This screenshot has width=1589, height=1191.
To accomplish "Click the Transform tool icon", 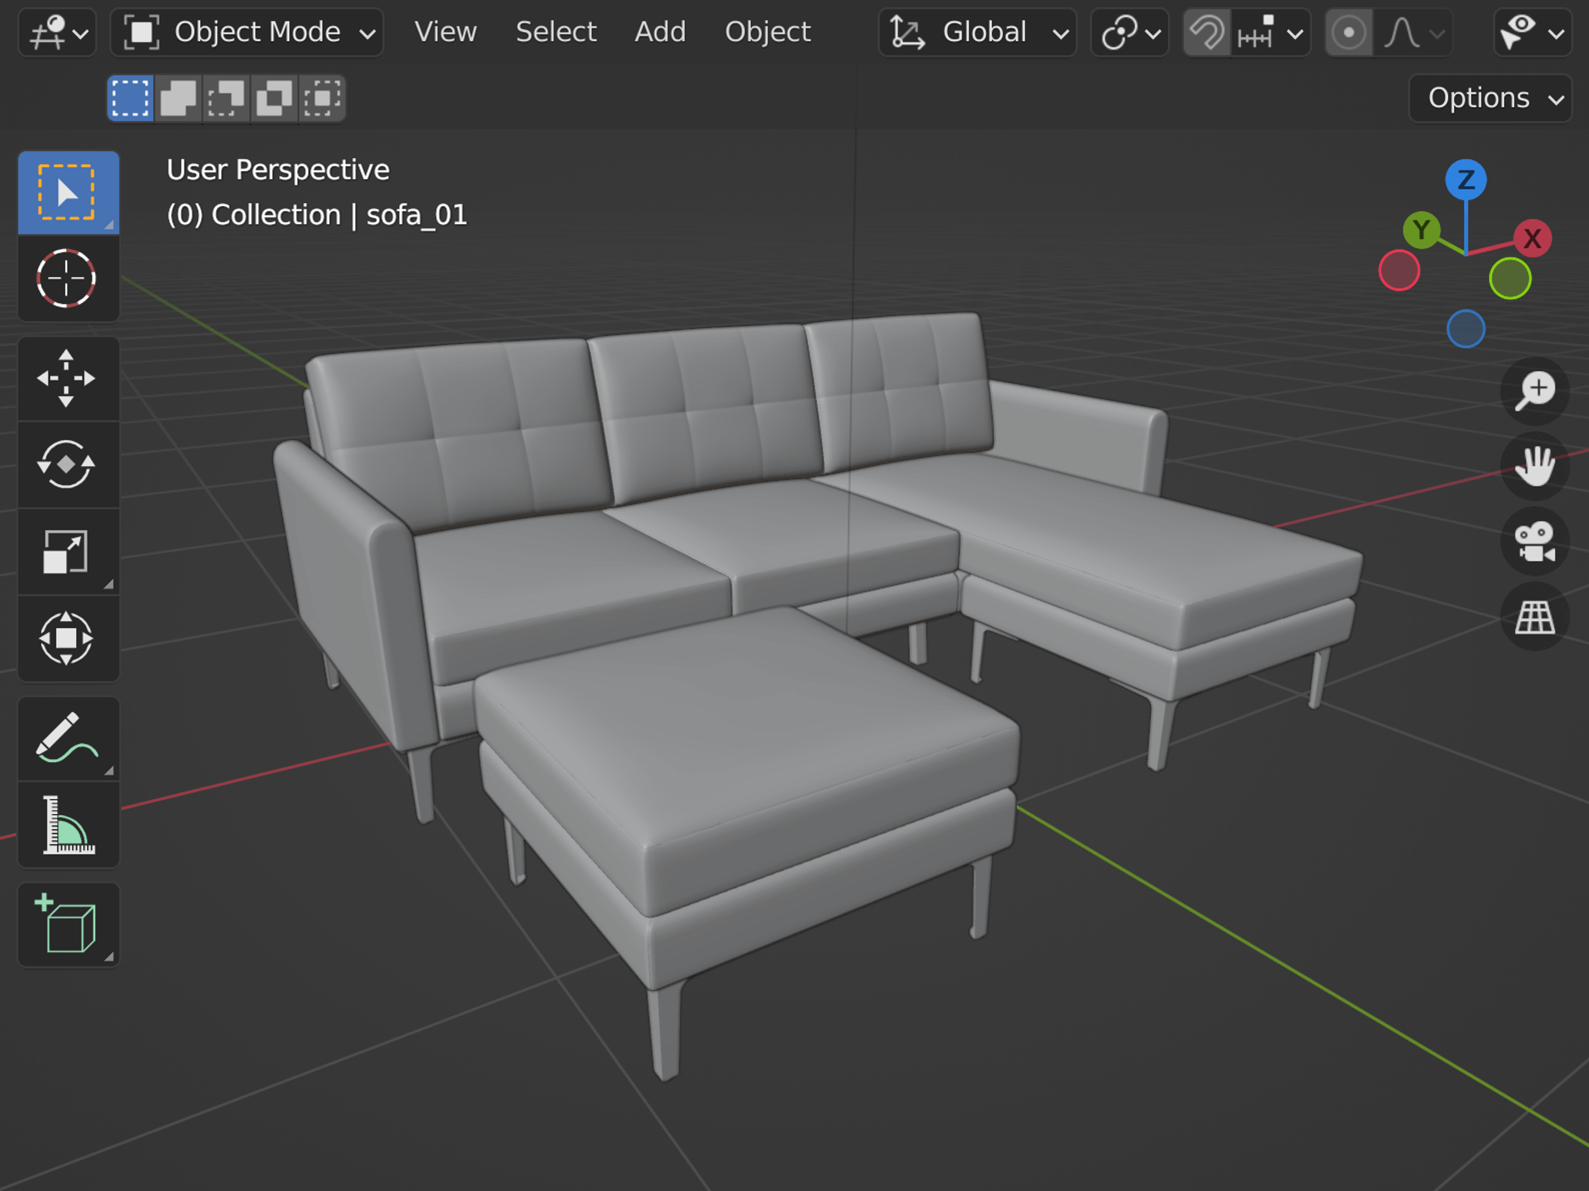I will tap(66, 638).
